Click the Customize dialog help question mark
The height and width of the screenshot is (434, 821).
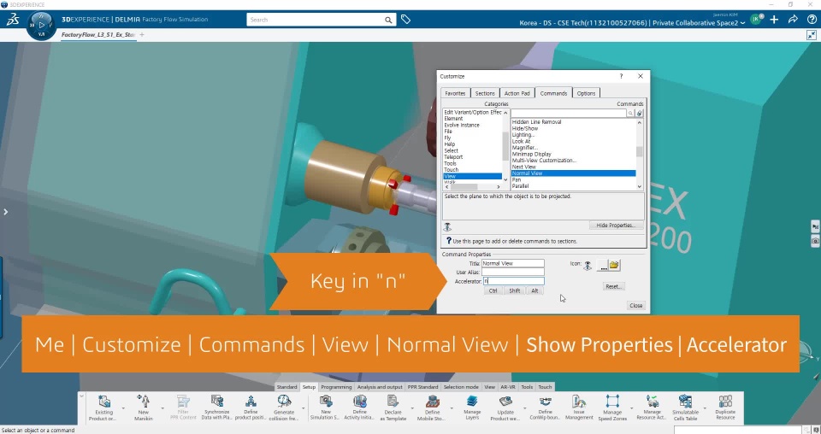621,76
